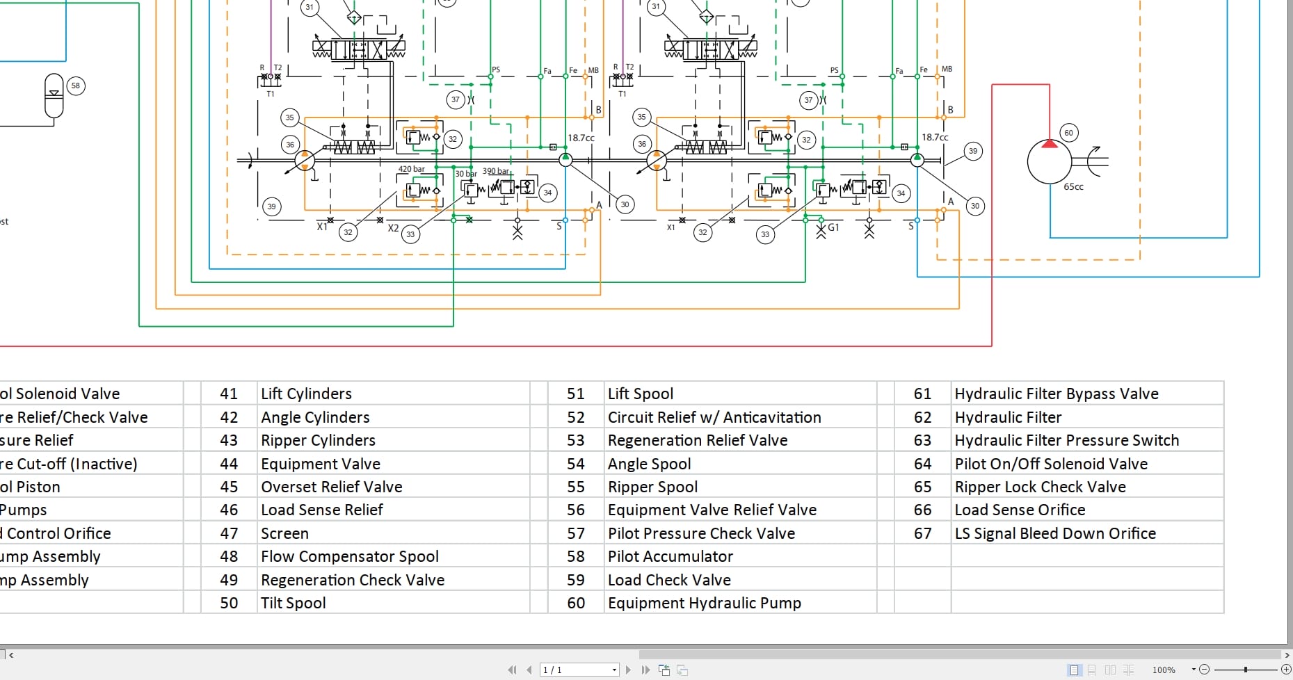Jump to the last page icon
Image resolution: width=1293 pixels, height=680 pixels.
[x=646, y=670]
